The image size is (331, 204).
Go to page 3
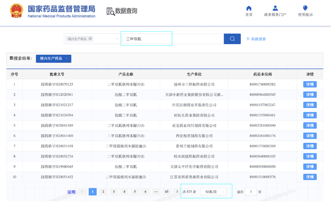click(114, 191)
